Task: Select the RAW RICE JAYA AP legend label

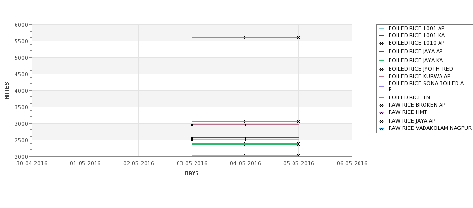Action: pos(412,121)
